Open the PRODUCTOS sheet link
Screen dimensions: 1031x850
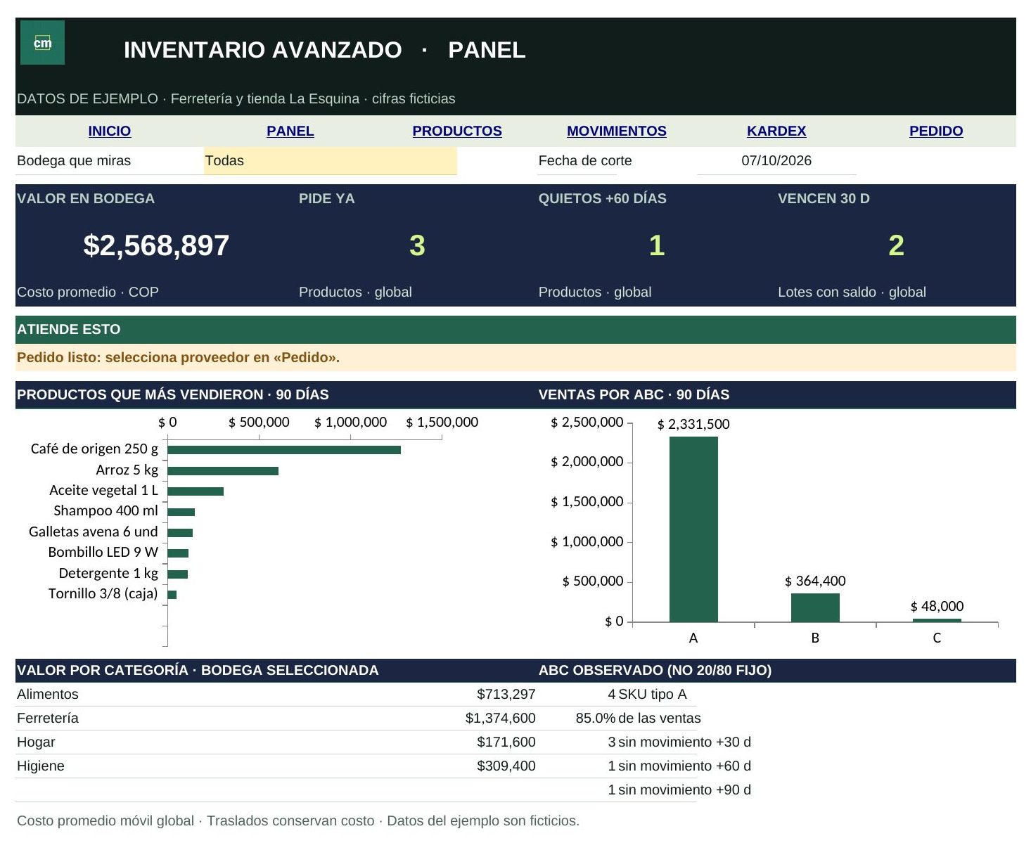pos(457,131)
